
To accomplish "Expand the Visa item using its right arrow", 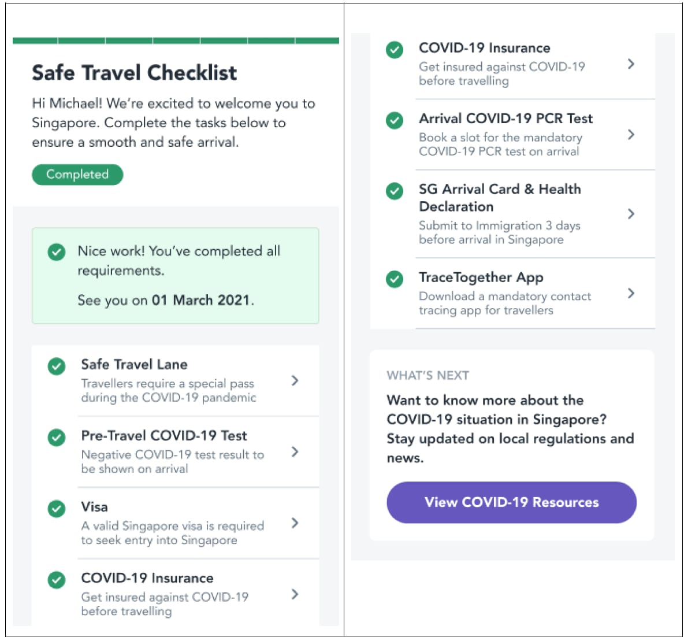I will (x=295, y=523).
